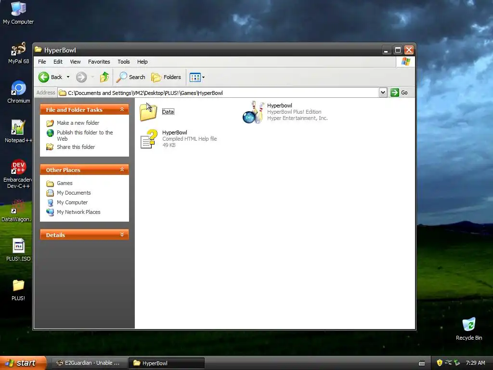Select MyPal 68 desktop shortcut
This screenshot has height=370, width=493.
pos(18,53)
